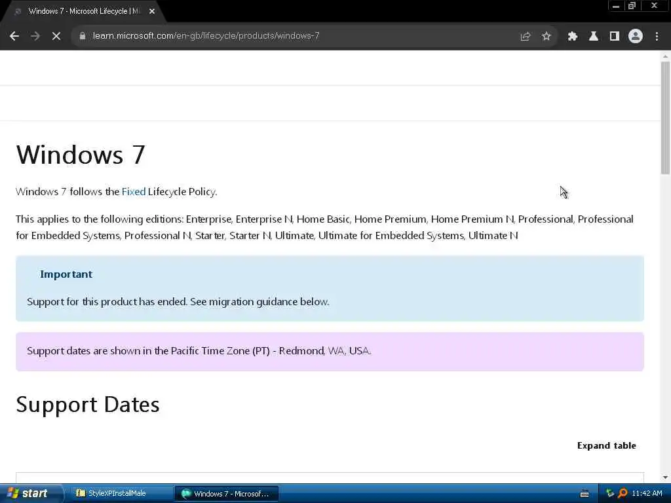The width and height of the screenshot is (671, 503).
Task: Click the network tray icon
Action: click(610, 494)
